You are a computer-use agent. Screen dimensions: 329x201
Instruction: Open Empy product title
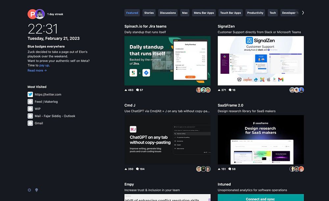click(x=129, y=185)
